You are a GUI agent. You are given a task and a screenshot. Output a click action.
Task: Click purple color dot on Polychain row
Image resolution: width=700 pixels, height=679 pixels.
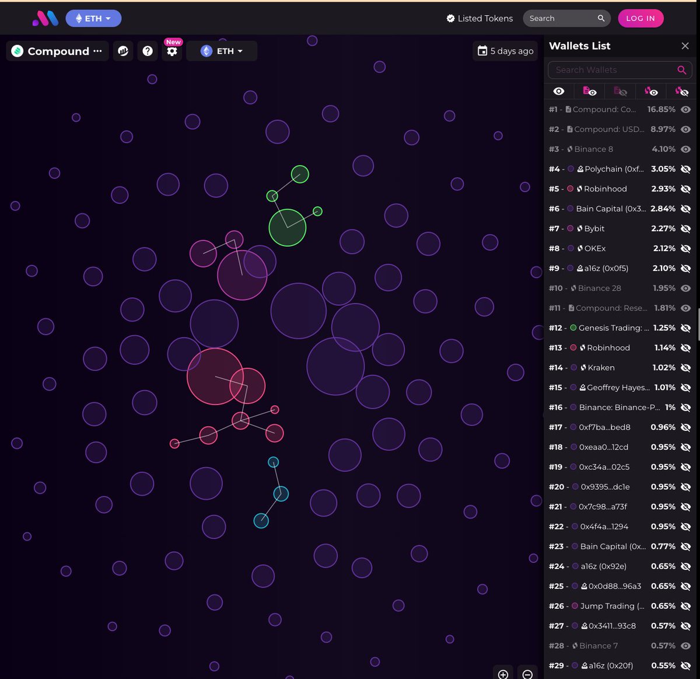[571, 169]
